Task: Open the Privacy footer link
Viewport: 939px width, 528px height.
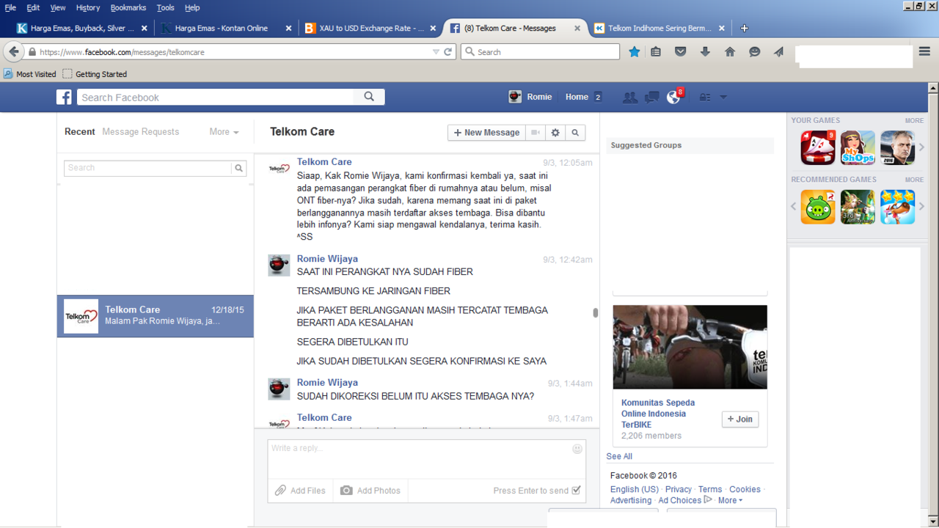Action: tap(679, 489)
